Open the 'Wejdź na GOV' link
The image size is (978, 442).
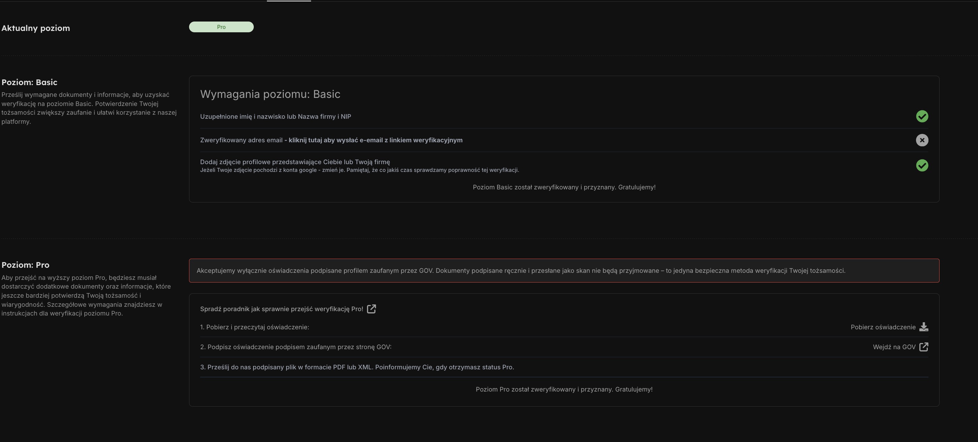click(894, 347)
